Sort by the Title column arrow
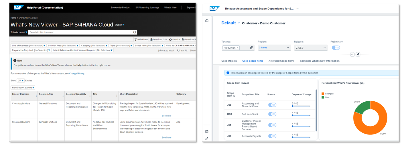406x146 pixels. (117, 96)
